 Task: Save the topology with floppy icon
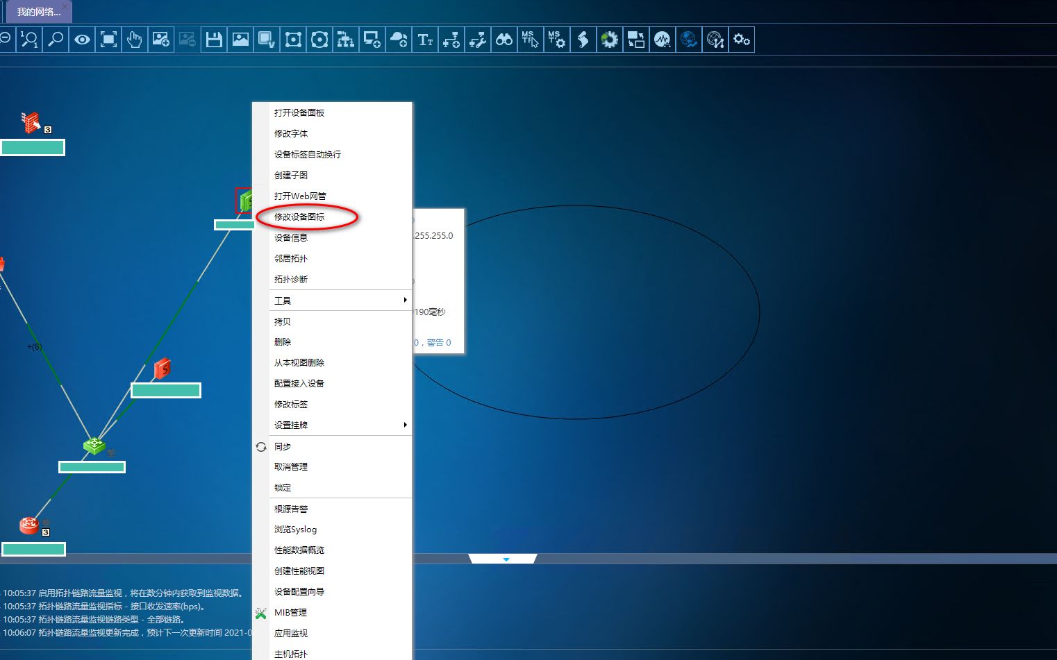pyautogui.click(x=214, y=40)
